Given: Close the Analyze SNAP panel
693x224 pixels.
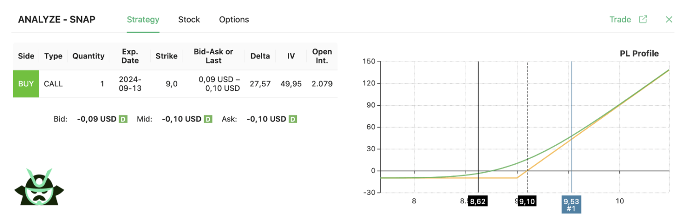Looking at the screenshot, I should pyautogui.click(x=669, y=19).
